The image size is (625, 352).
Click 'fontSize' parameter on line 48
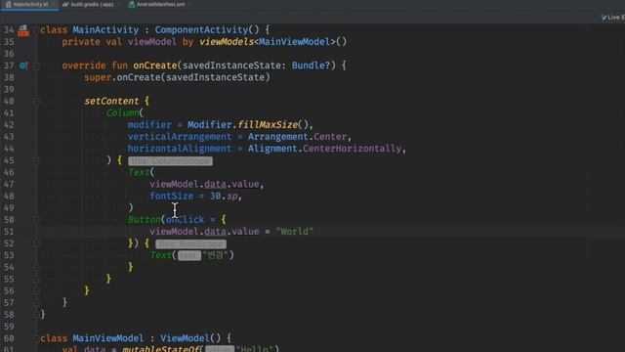click(x=172, y=196)
